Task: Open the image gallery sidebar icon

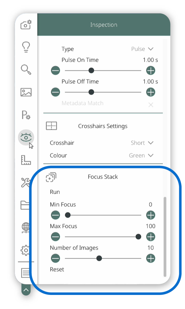Action: [x=26, y=92]
